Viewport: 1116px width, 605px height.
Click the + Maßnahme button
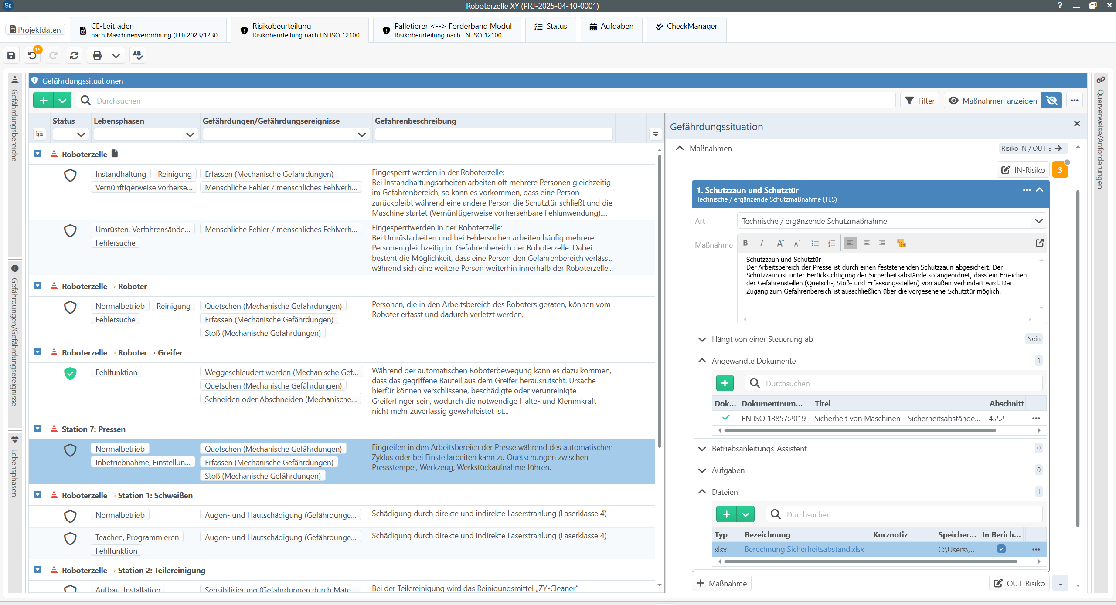[x=721, y=583]
